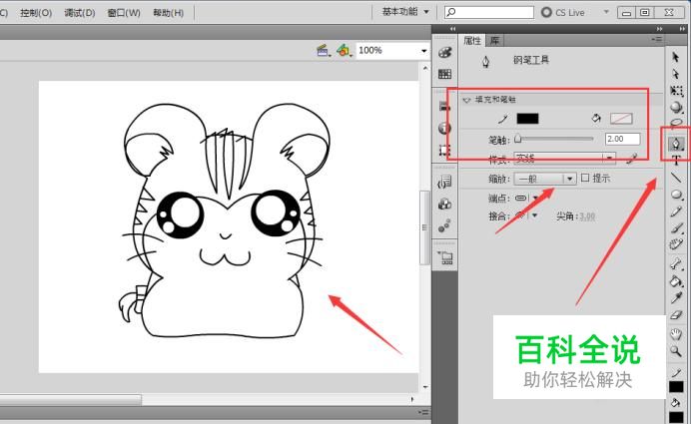Open the 基本功能 workspace dropdown
The height and width of the screenshot is (424, 691).
coord(405,12)
